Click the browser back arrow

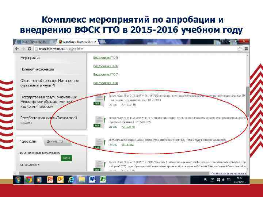[x=17, y=49]
